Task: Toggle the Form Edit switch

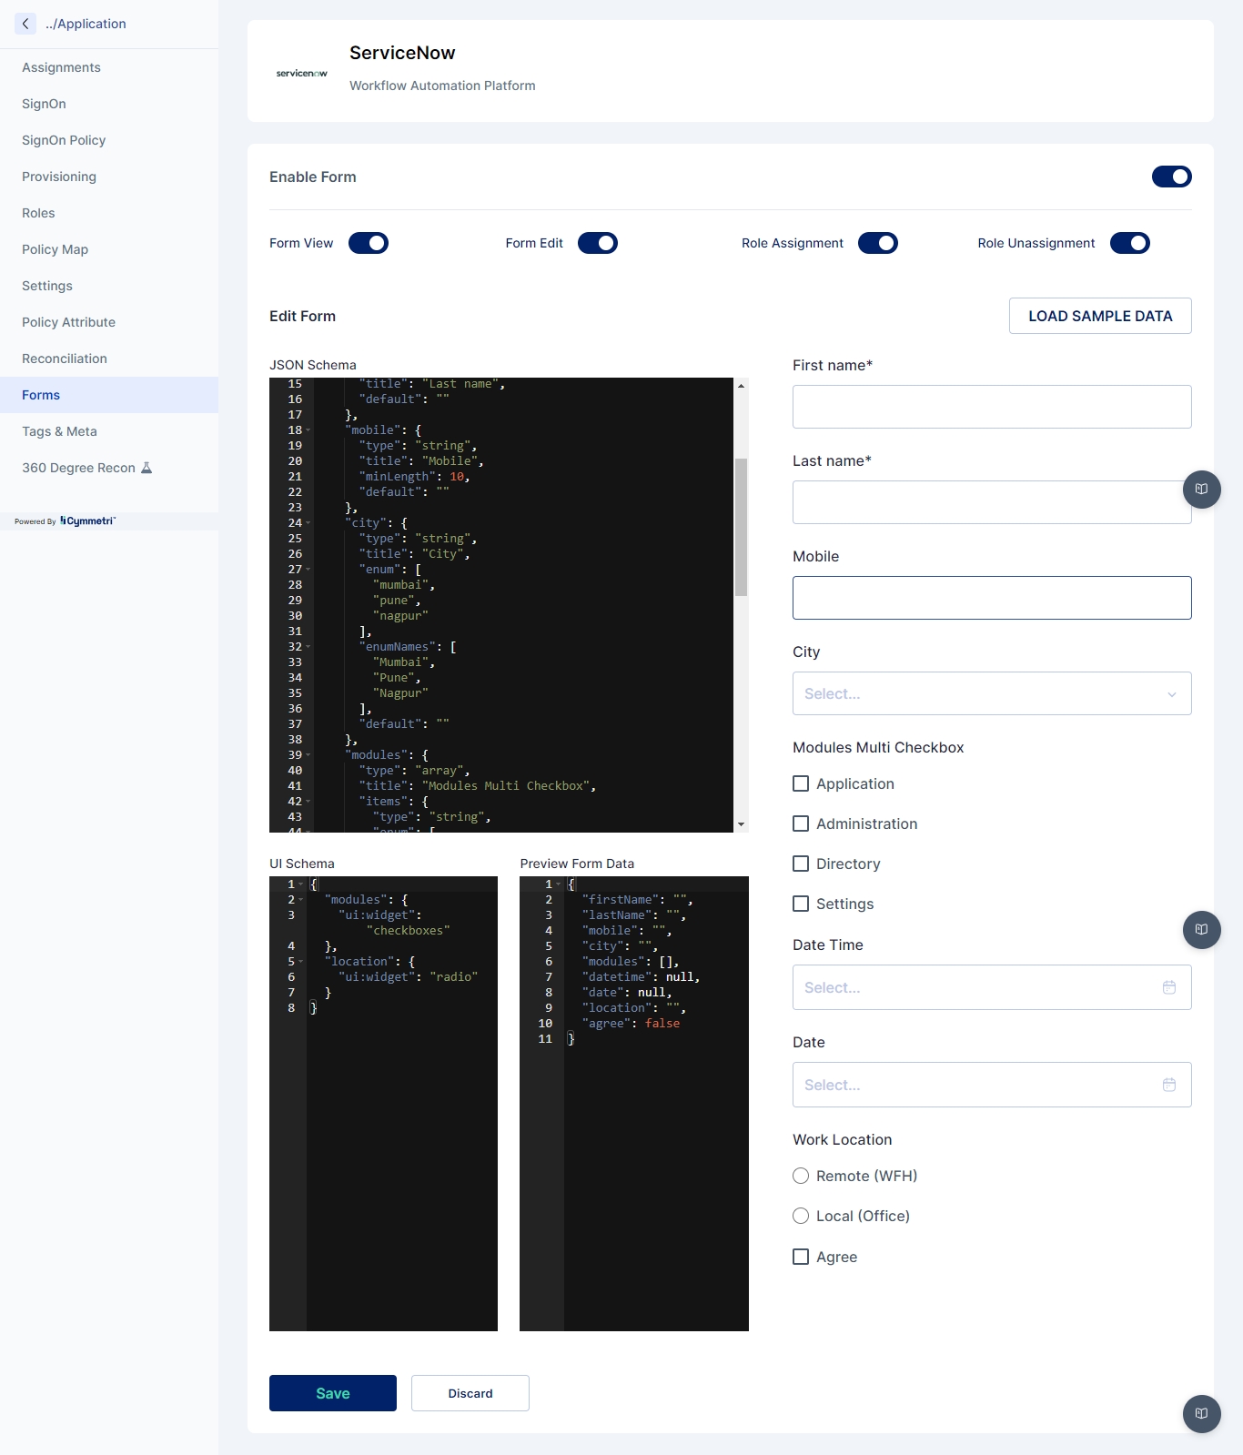Action: 598,243
